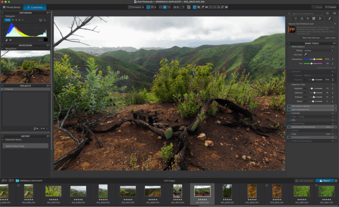This screenshot has width=339, height=207.
Task: Toggle active corrections only switch
Action: [334, 13]
